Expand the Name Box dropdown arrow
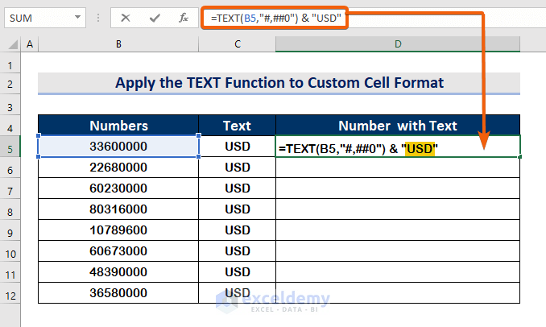 (77, 17)
